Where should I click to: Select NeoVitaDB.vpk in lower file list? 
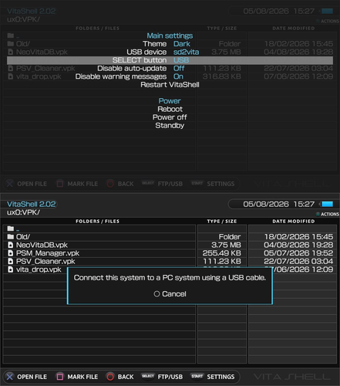[x=42, y=245]
